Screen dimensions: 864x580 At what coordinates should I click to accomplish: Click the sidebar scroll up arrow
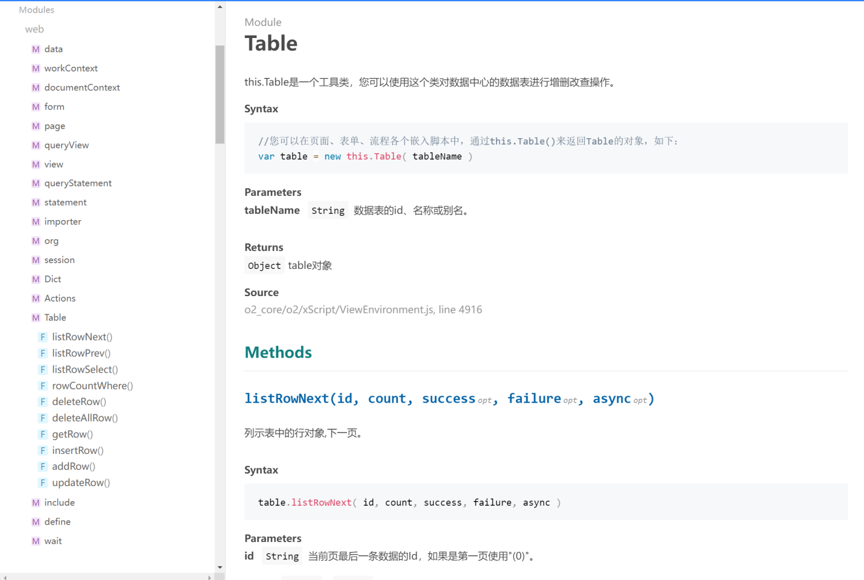(220, 7)
